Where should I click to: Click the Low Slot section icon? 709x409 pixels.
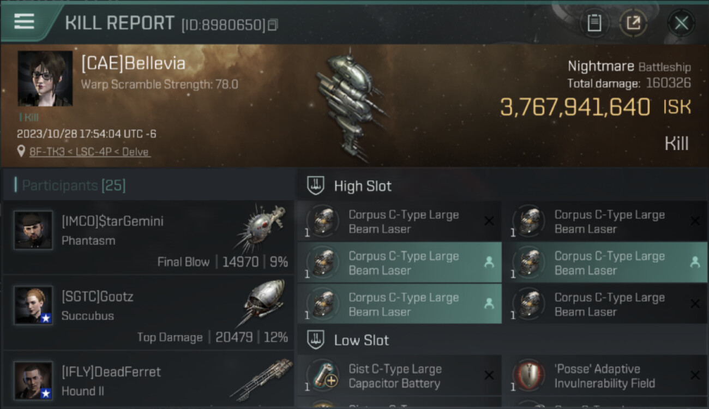[316, 340]
